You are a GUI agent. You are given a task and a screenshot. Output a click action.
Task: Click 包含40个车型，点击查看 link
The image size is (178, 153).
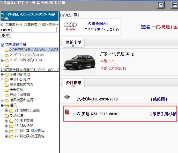coord(101,30)
